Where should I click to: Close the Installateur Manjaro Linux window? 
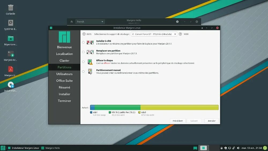click(x=217, y=28)
